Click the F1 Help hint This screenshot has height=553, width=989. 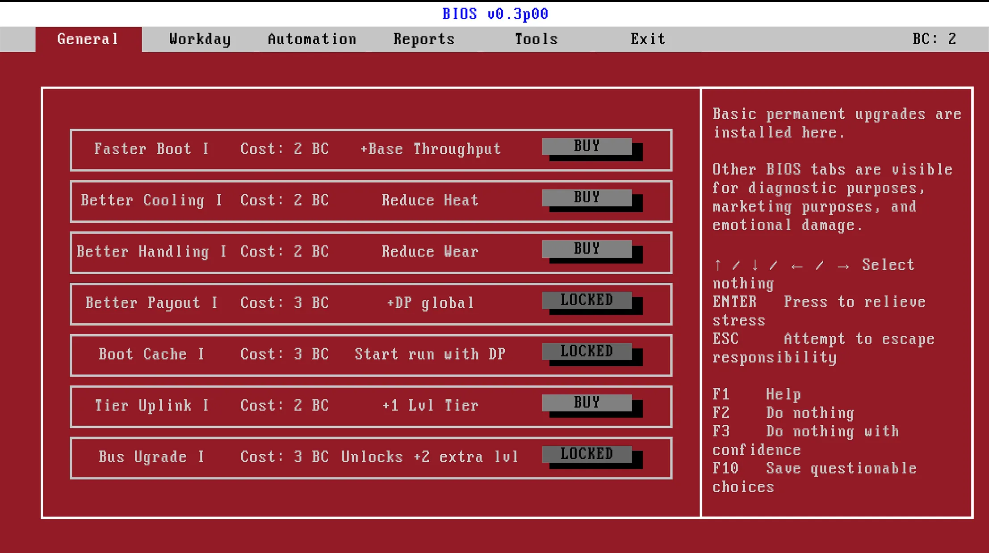[757, 395]
